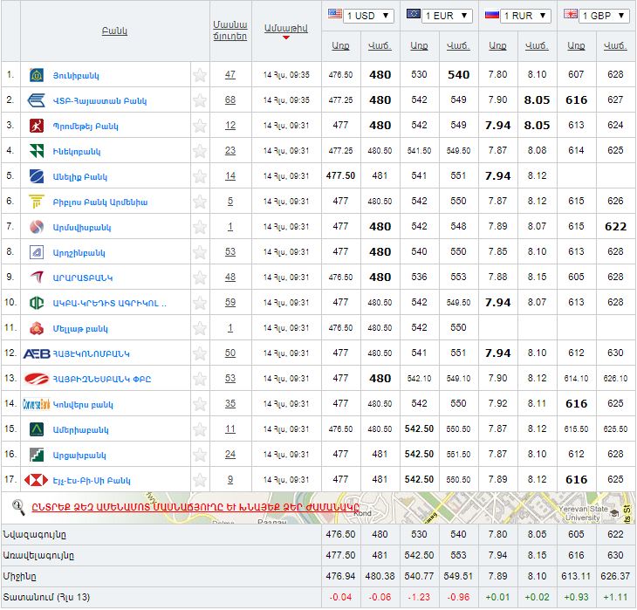Toggle the favorite star for Mellat bank row 11
The height and width of the screenshot is (610, 637).
coord(200,328)
